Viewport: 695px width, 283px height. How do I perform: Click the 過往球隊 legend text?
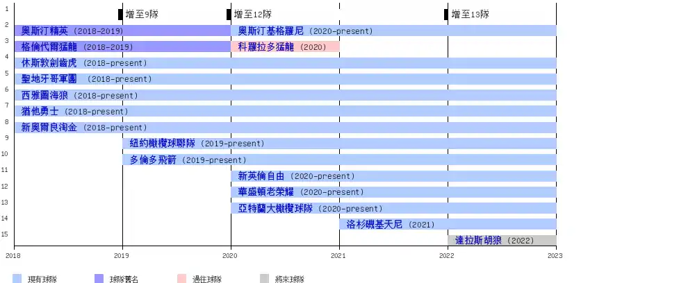207,279
